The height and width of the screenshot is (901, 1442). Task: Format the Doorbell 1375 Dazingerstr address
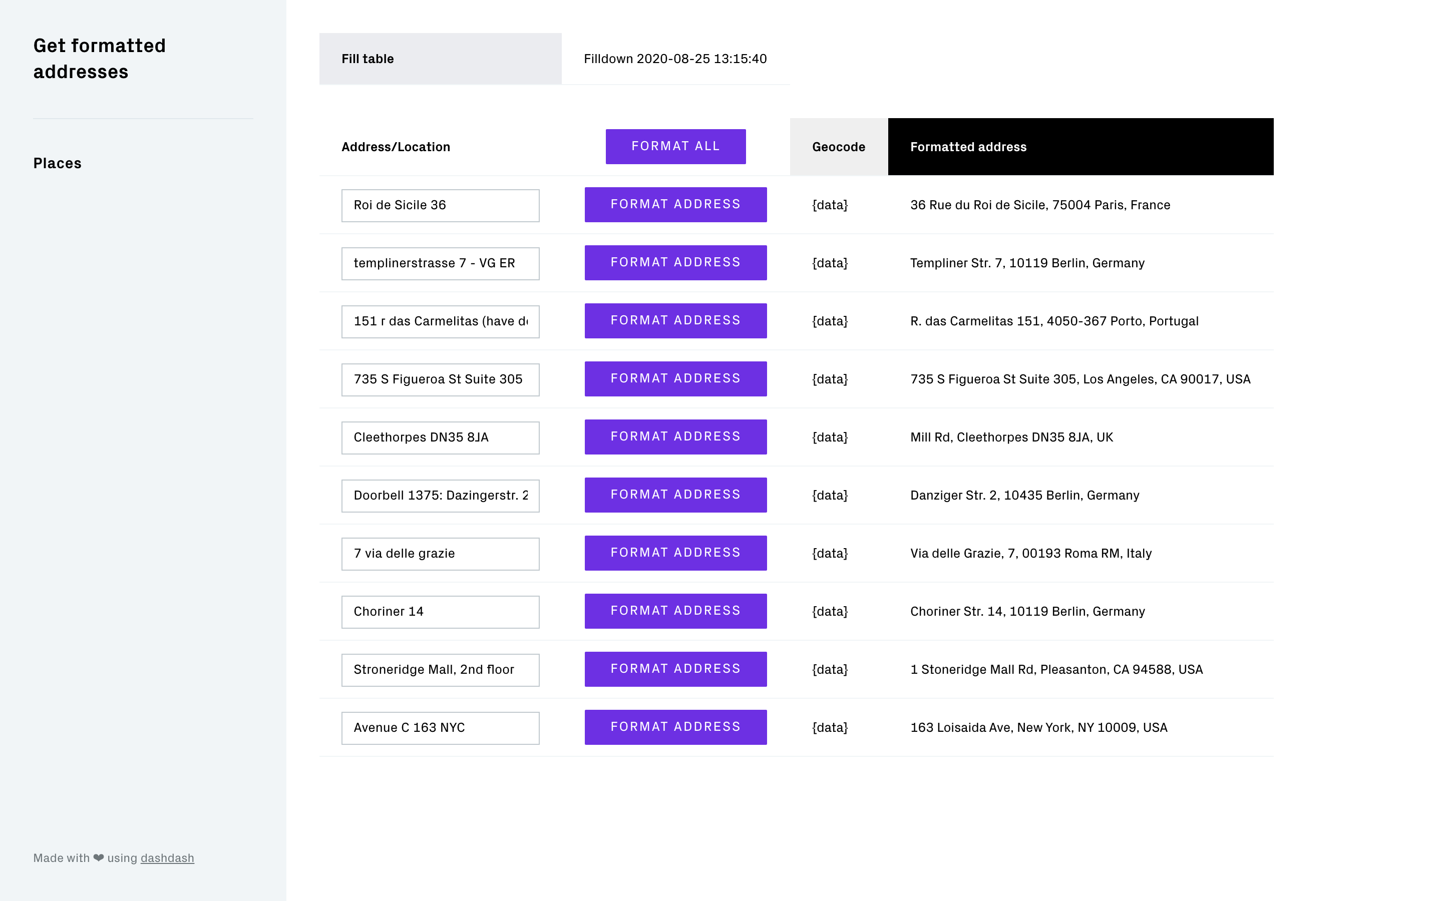coord(675,495)
